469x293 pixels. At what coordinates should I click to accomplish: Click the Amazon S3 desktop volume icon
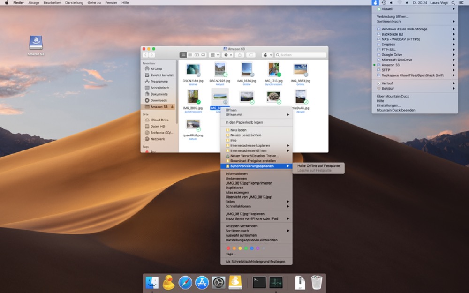[x=36, y=43]
